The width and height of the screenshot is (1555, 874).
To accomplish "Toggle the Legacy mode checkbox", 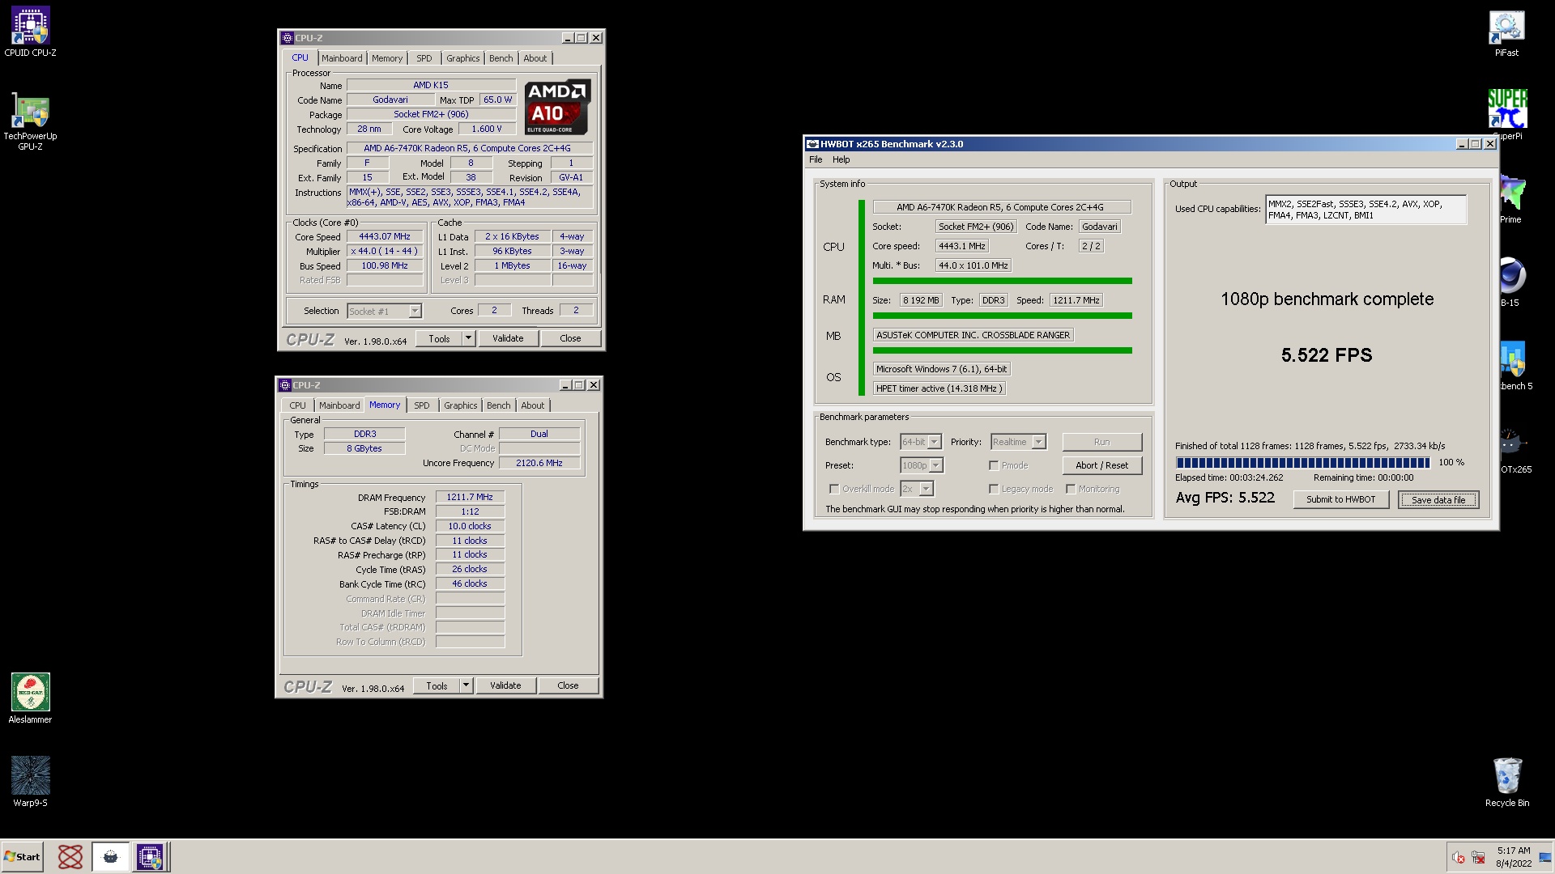I will click(993, 489).
